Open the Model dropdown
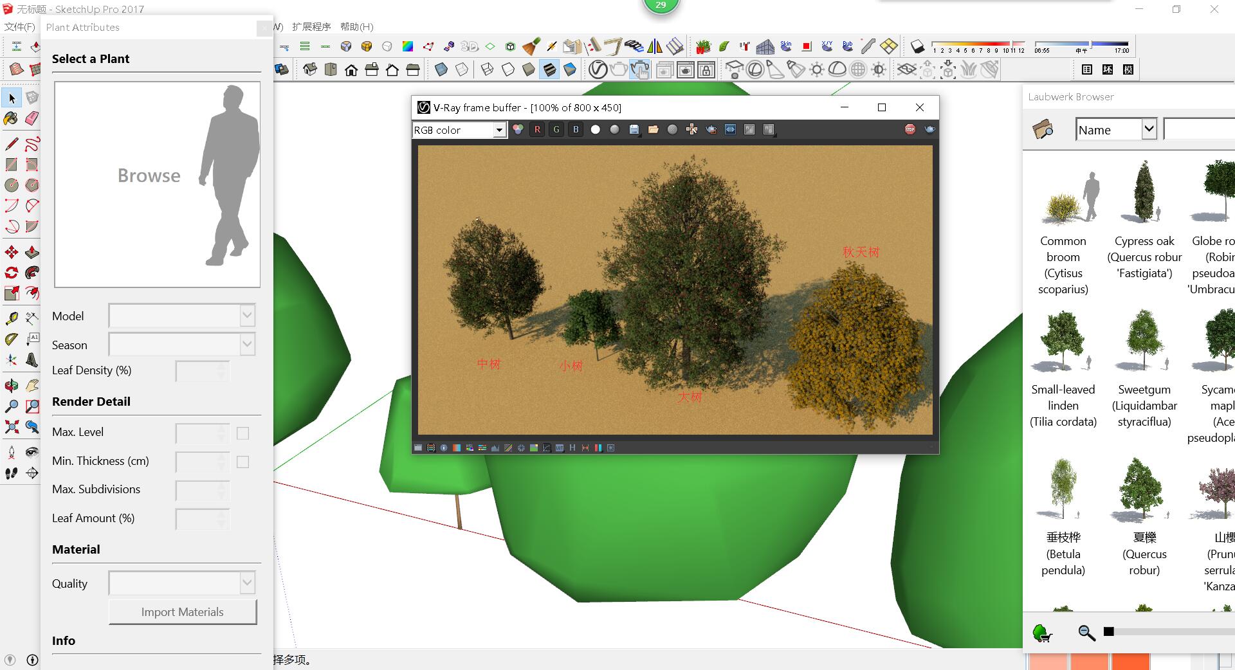 coord(182,316)
